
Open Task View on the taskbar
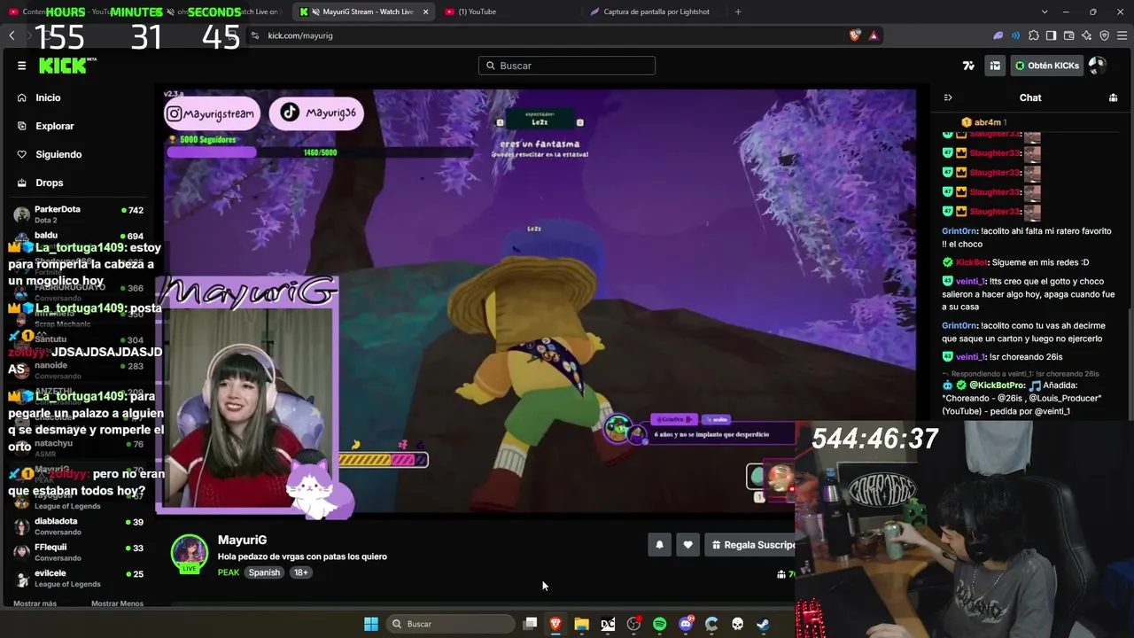click(530, 624)
